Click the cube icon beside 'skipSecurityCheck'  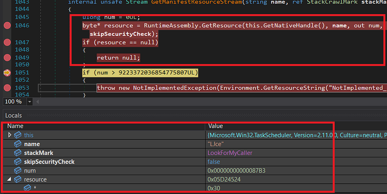pos(18,162)
